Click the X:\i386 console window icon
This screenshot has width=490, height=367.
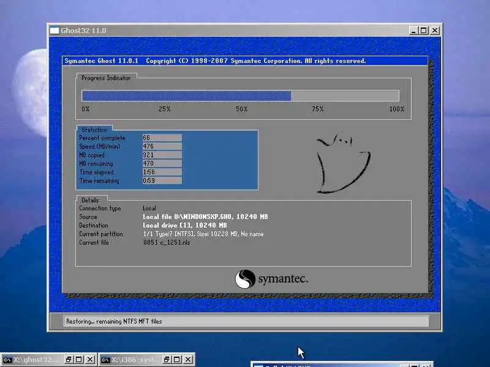pos(105,360)
